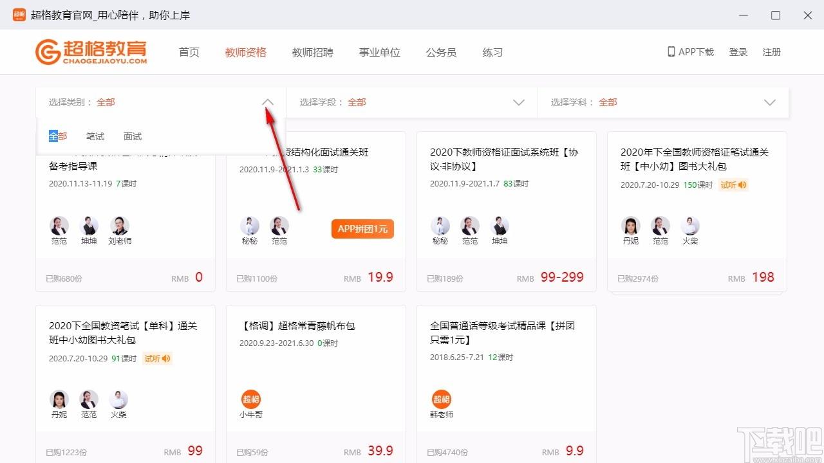Open 【格调】超格常青藤帆布包 title
The width and height of the screenshot is (824, 463).
click(297, 326)
